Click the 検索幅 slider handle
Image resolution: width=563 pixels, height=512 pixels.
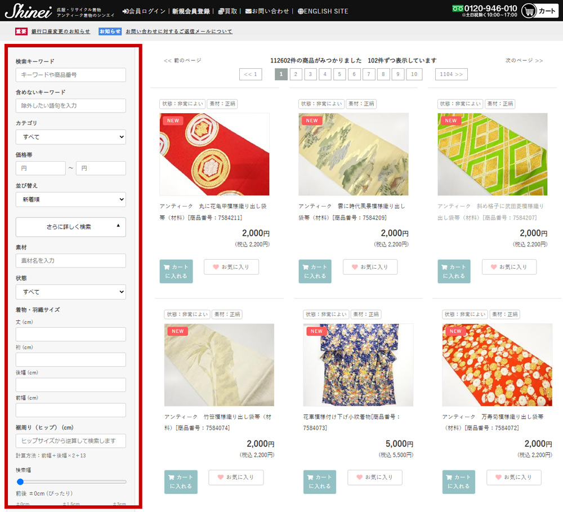20,482
